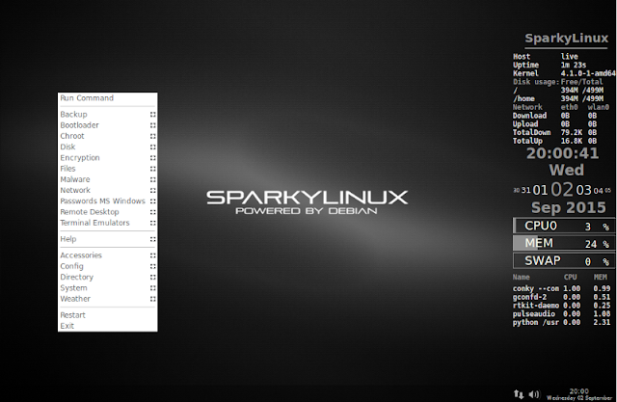Click the 'conky --con' process row
The image size is (617, 402).
(x=561, y=288)
